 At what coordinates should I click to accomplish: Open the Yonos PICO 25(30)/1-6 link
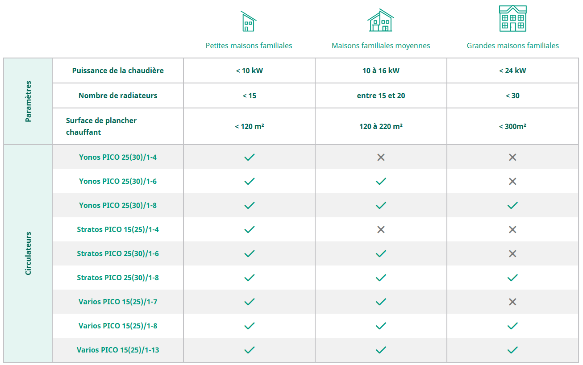tap(118, 181)
